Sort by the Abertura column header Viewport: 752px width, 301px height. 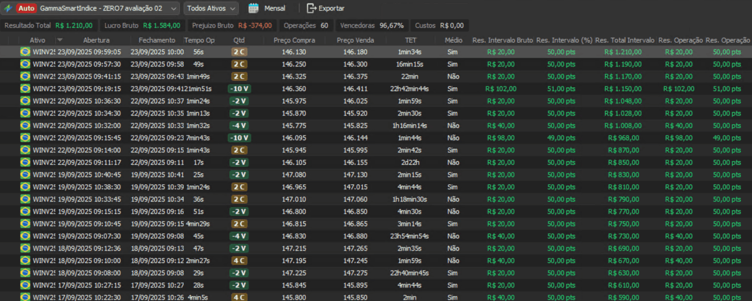96,40
